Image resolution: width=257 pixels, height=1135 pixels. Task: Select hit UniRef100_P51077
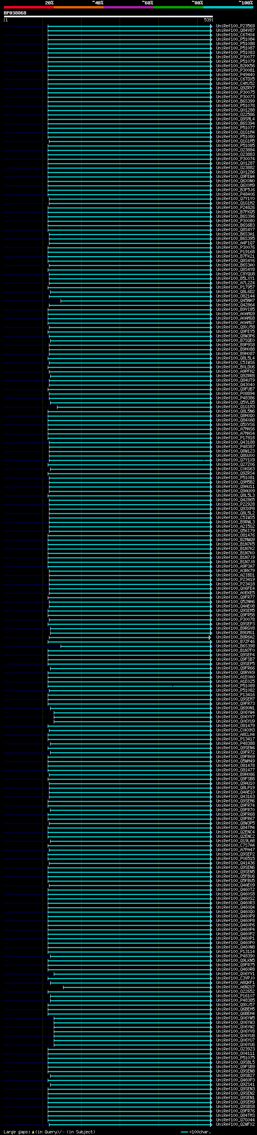(x=235, y=128)
